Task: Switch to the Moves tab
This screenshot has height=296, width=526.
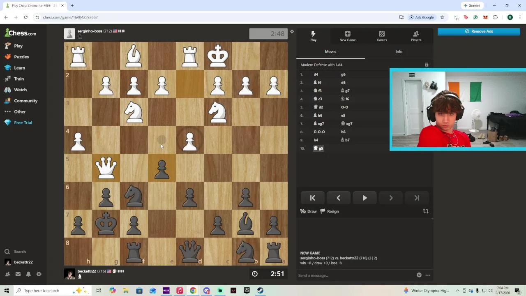Action: point(330,52)
